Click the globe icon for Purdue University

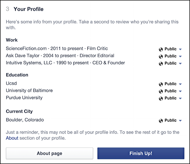(161, 99)
